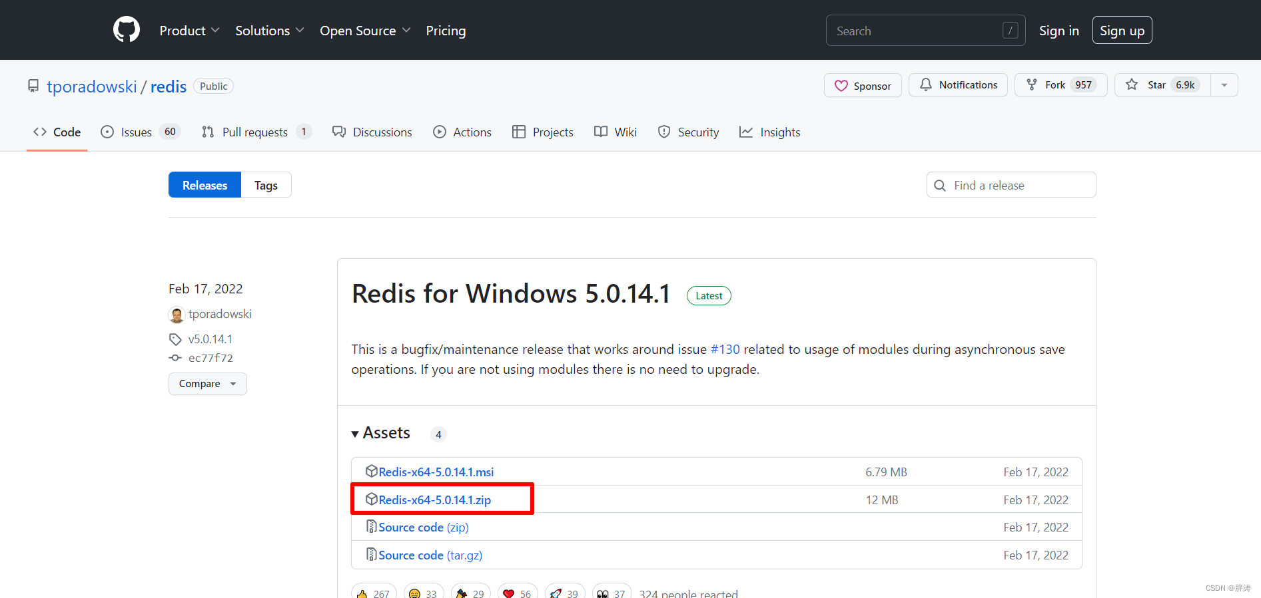The height and width of the screenshot is (598, 1261).
Task: Click the 12 MB size text
Action: [882, 500]
